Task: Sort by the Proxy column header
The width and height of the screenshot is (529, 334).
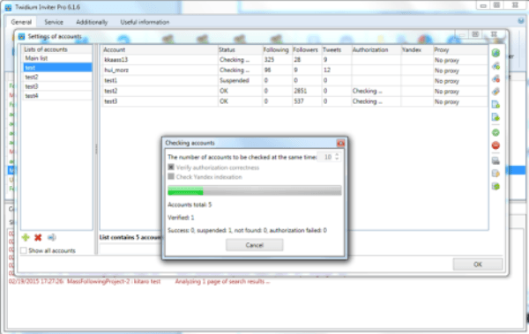Action: [x=460, y=49]
